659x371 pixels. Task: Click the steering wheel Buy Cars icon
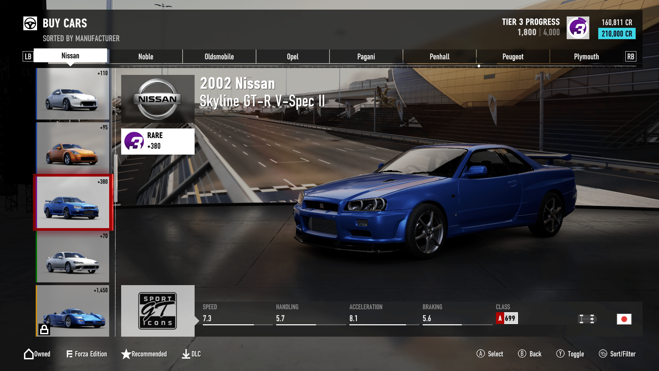[x=30, y=23]
